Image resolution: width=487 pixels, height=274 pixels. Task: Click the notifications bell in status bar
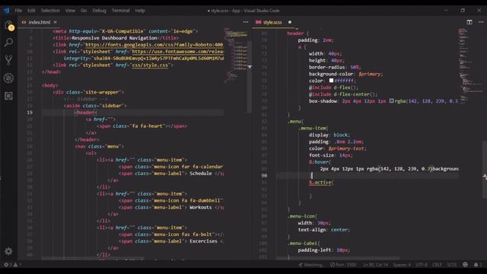tap(478, 265)
